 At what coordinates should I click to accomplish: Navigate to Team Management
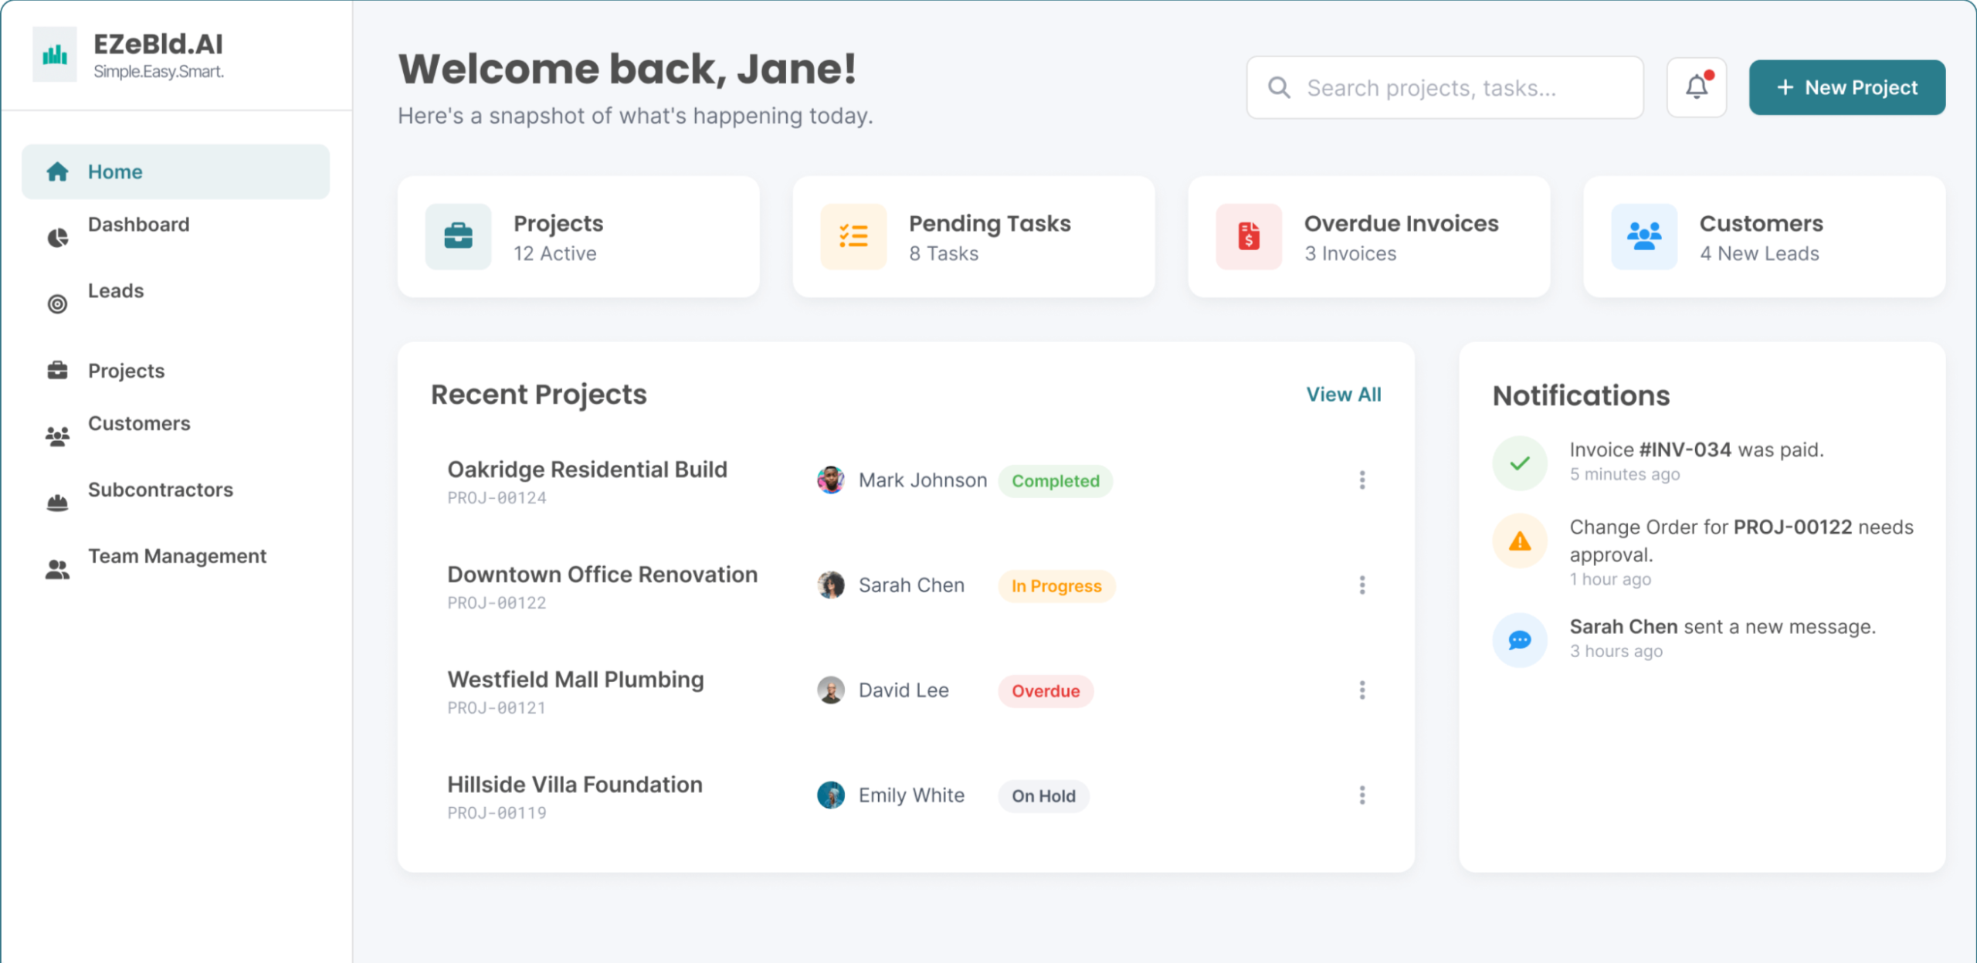pyautogui.click(x=177, y=555)
